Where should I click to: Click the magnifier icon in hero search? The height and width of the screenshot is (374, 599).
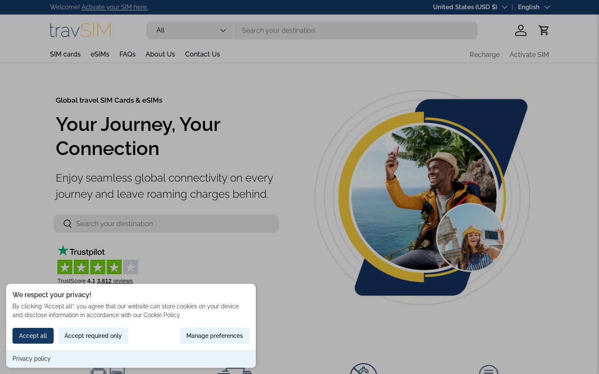(x=67, y=224)
